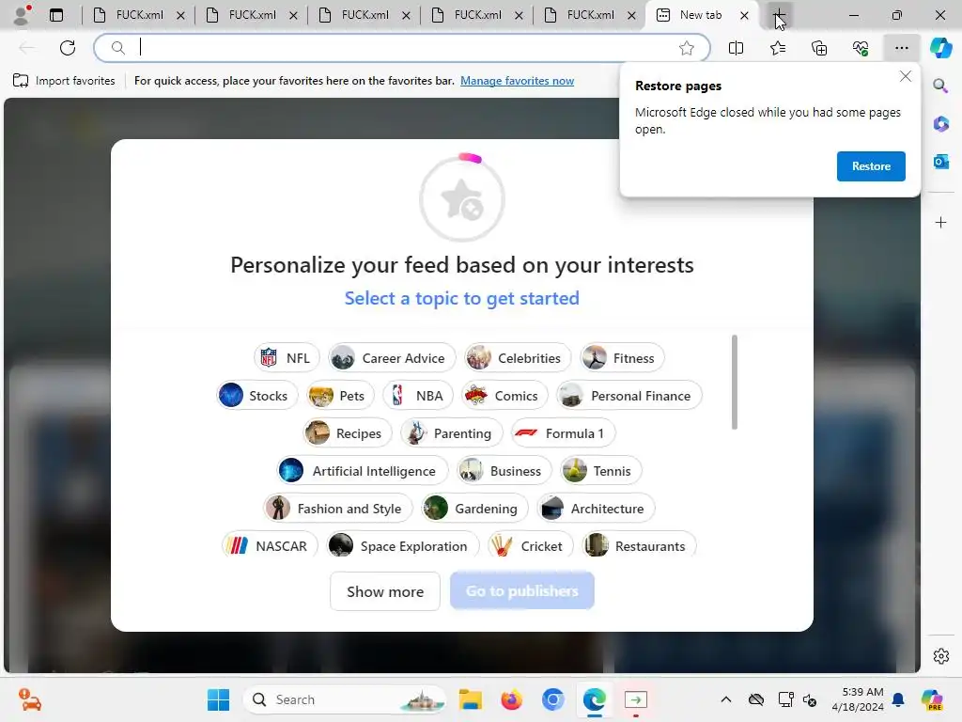The width and height of the screenshot is (962, 722).
Task: Pick the Formula 1 interest
Action: pos(563,433)
